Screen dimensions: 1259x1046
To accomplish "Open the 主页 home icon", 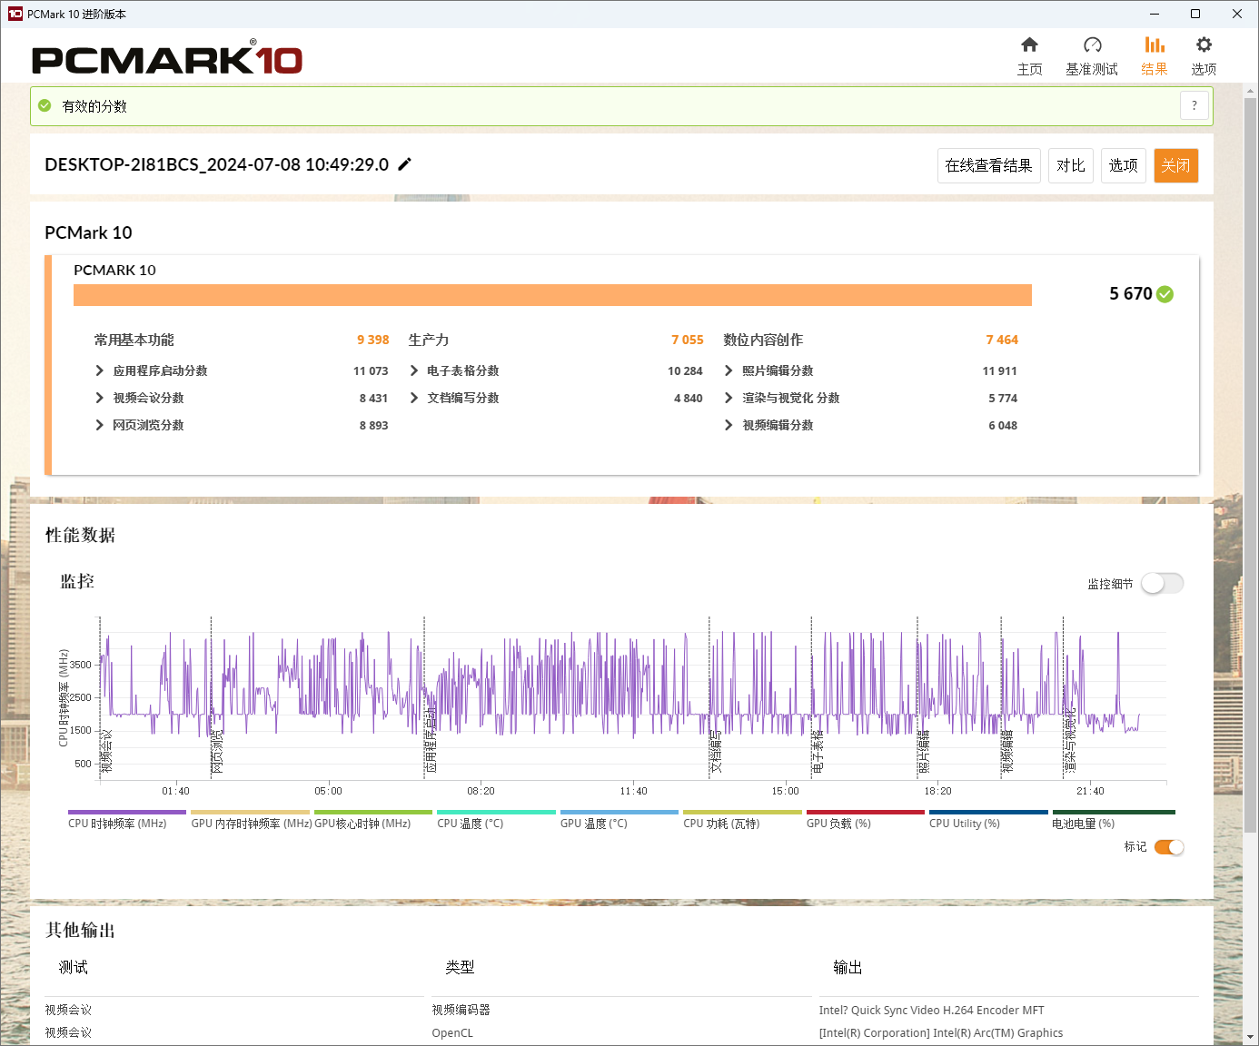I will click(1029, 44).
